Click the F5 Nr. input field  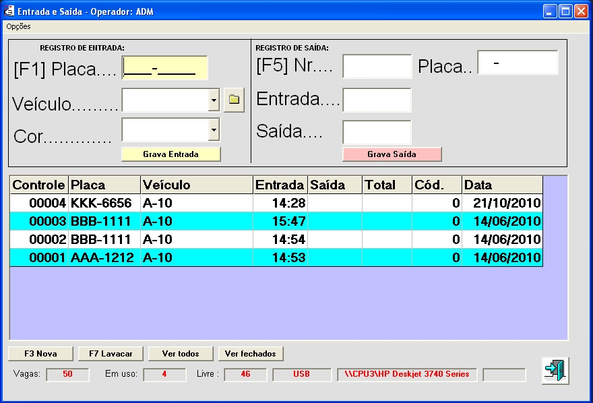[x=377, y=67]
